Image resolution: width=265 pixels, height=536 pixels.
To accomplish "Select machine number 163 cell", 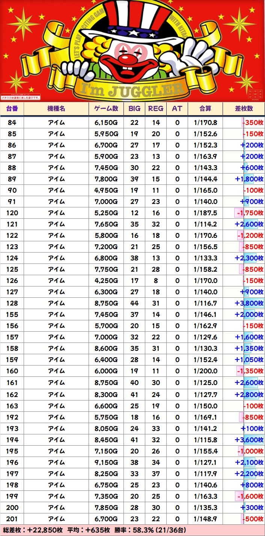I will (12, 406).
